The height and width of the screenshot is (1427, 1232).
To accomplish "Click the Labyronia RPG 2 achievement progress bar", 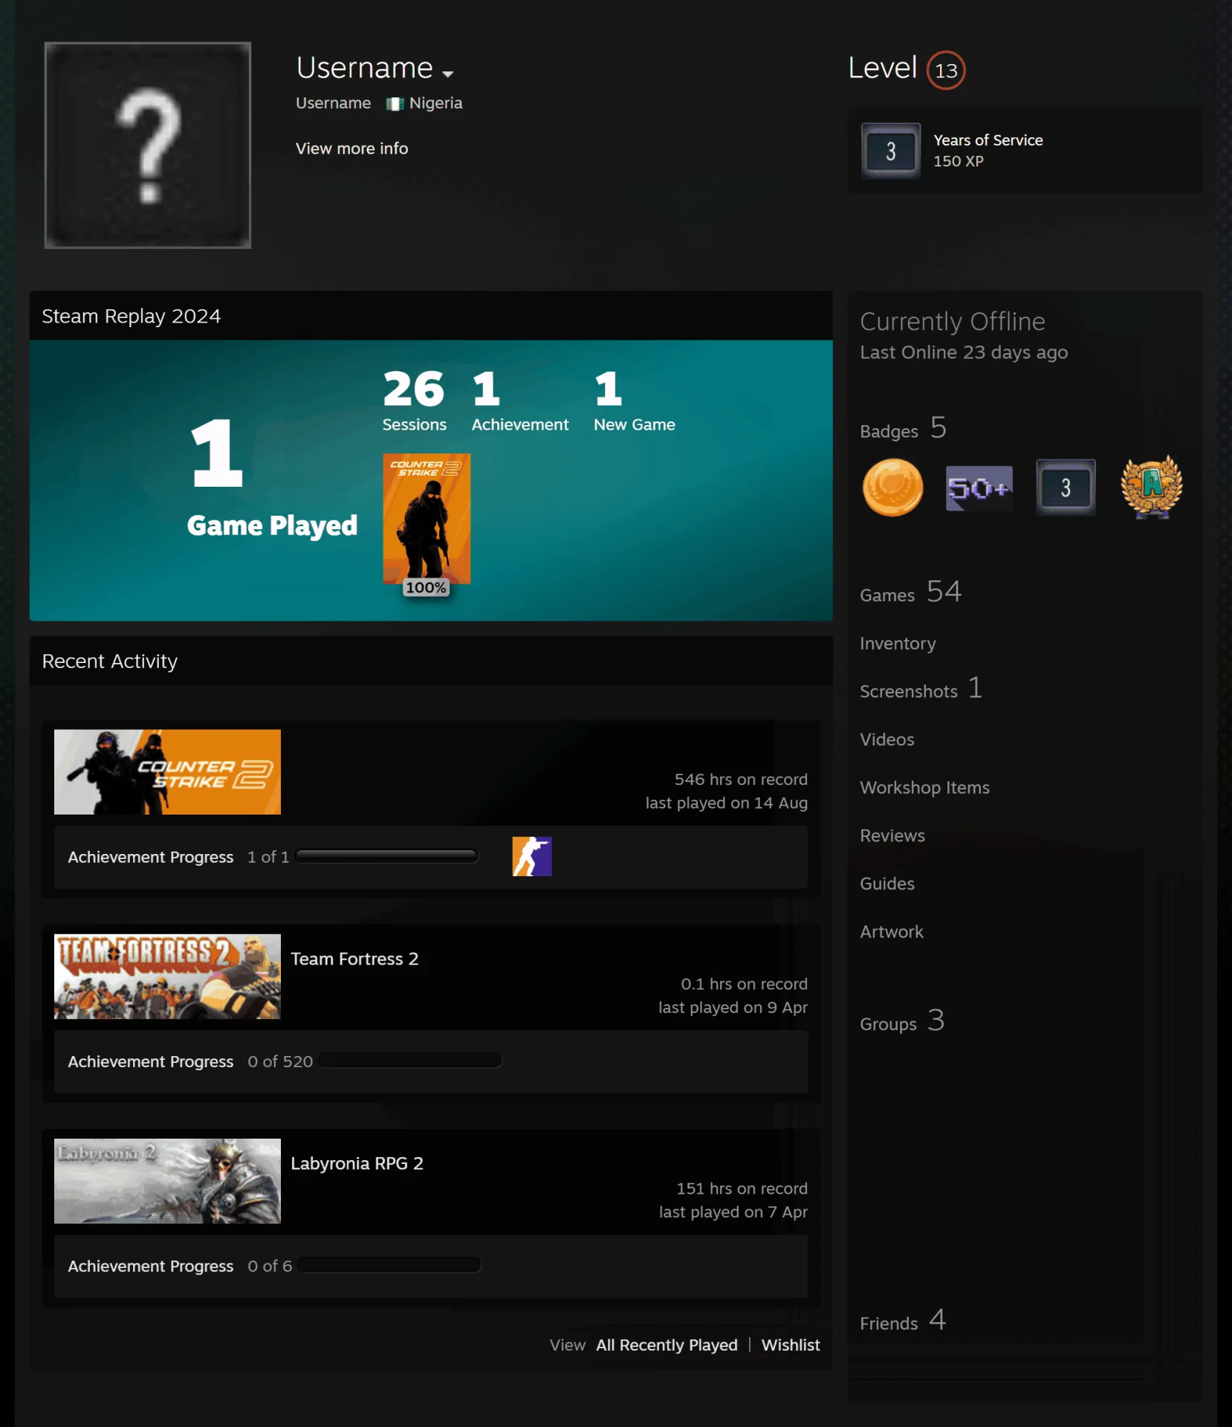I will point(389,1265).
